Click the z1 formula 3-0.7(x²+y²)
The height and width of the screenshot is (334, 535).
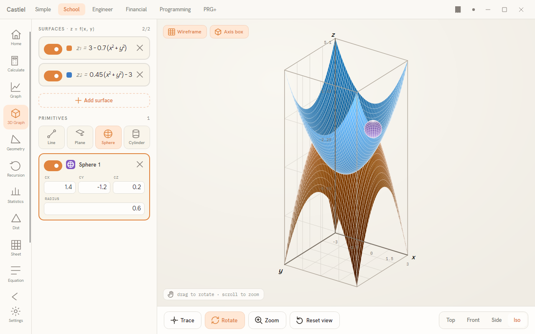point(107,48)
